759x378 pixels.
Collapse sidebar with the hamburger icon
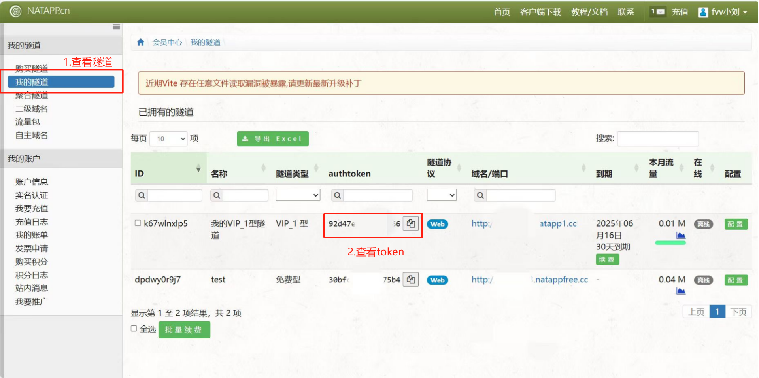[x=116, y=27]
